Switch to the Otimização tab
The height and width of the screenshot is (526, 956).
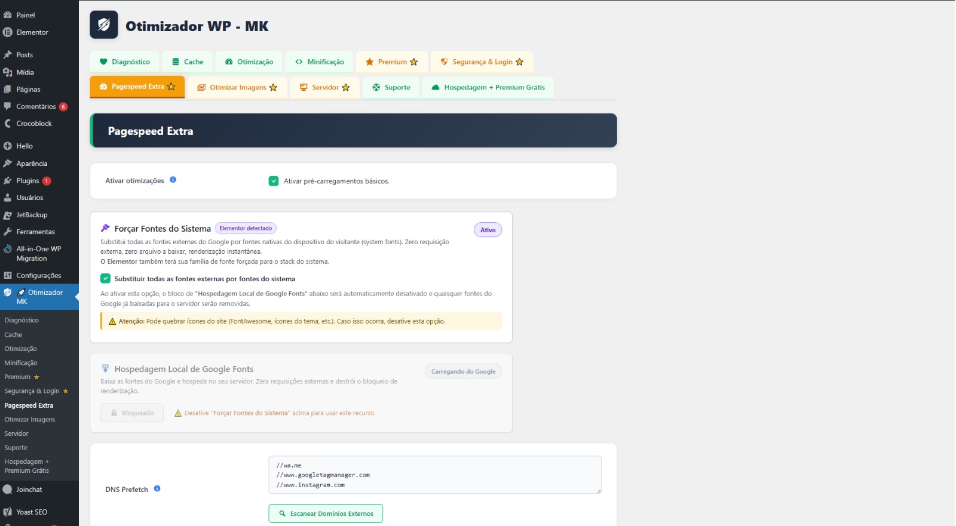249,61
